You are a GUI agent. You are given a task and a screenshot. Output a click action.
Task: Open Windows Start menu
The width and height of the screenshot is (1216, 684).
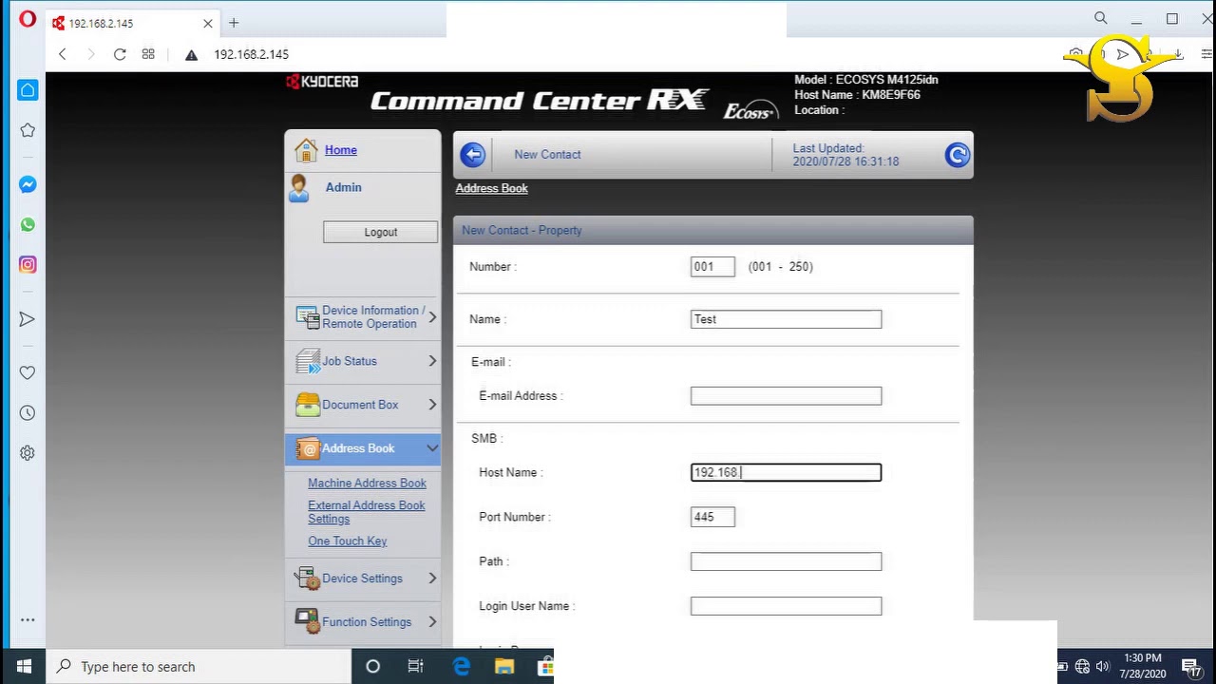pyautogui.click(x=24, y=667)
